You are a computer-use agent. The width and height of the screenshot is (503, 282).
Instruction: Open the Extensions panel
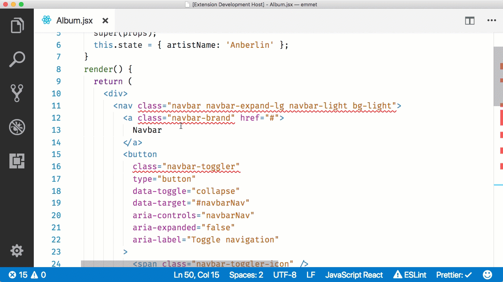pos(17,161)
